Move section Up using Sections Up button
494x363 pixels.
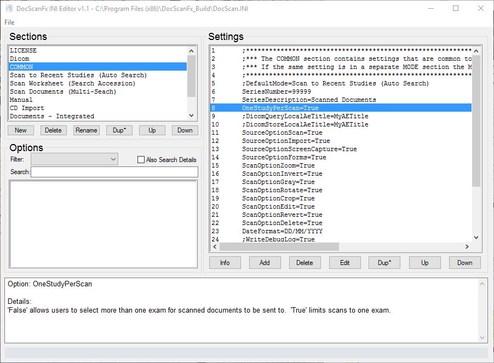coord(152,130)
